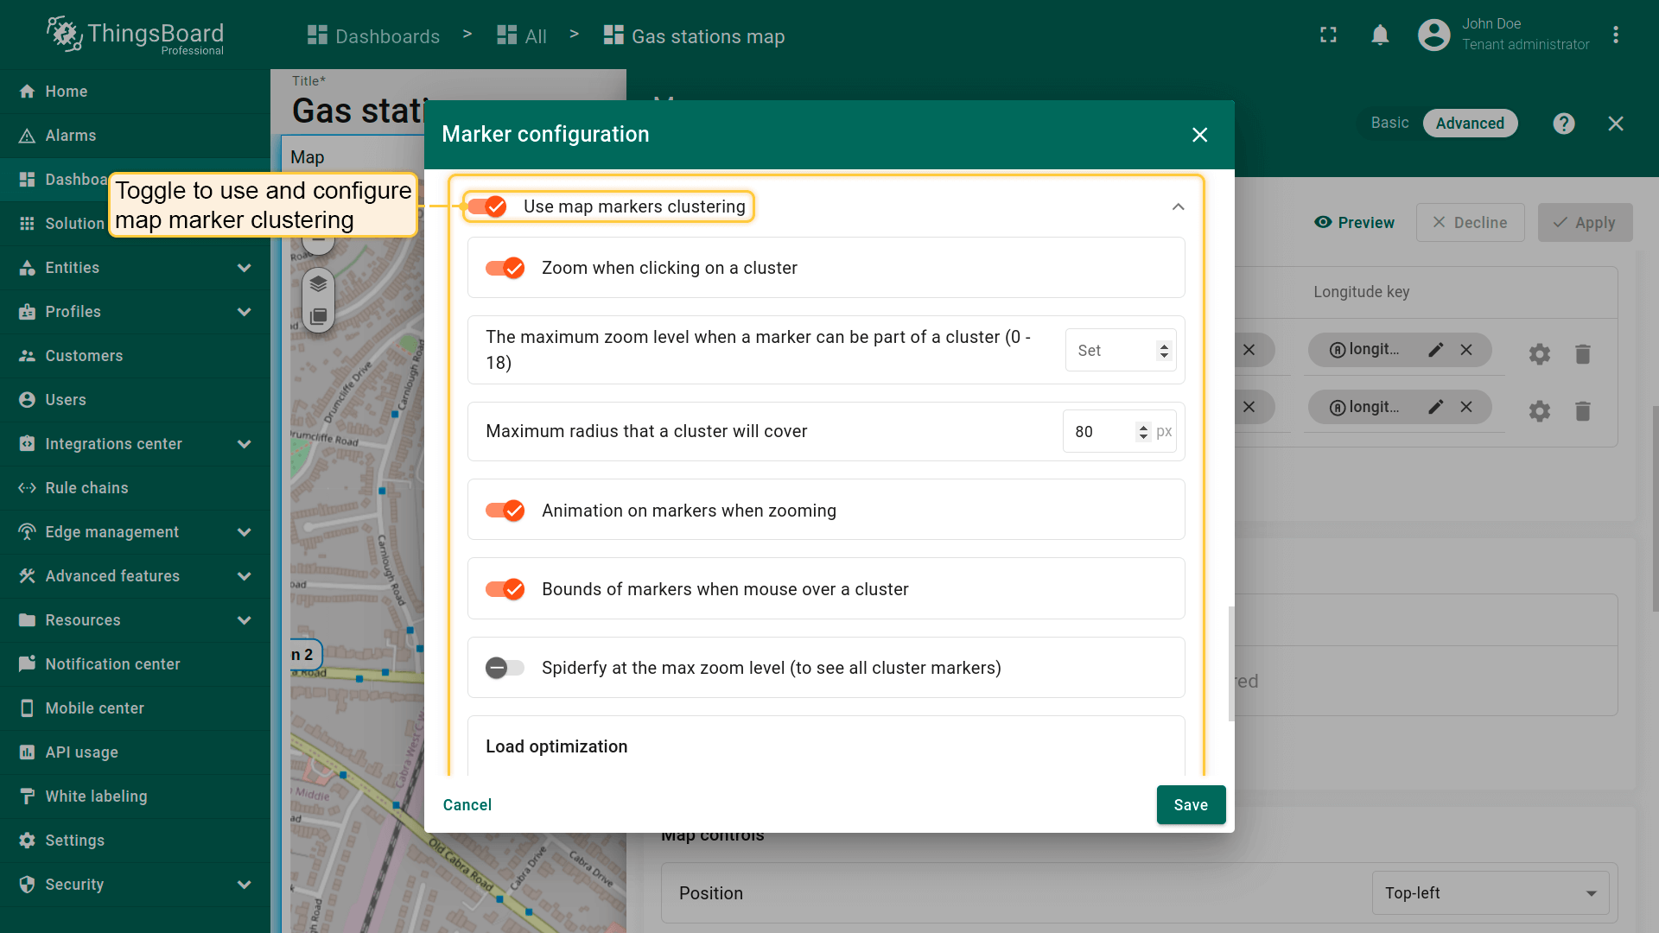Cancel the marker configuration dialog
Viewport: 1659px width, 933px height.
pos(467,804)
